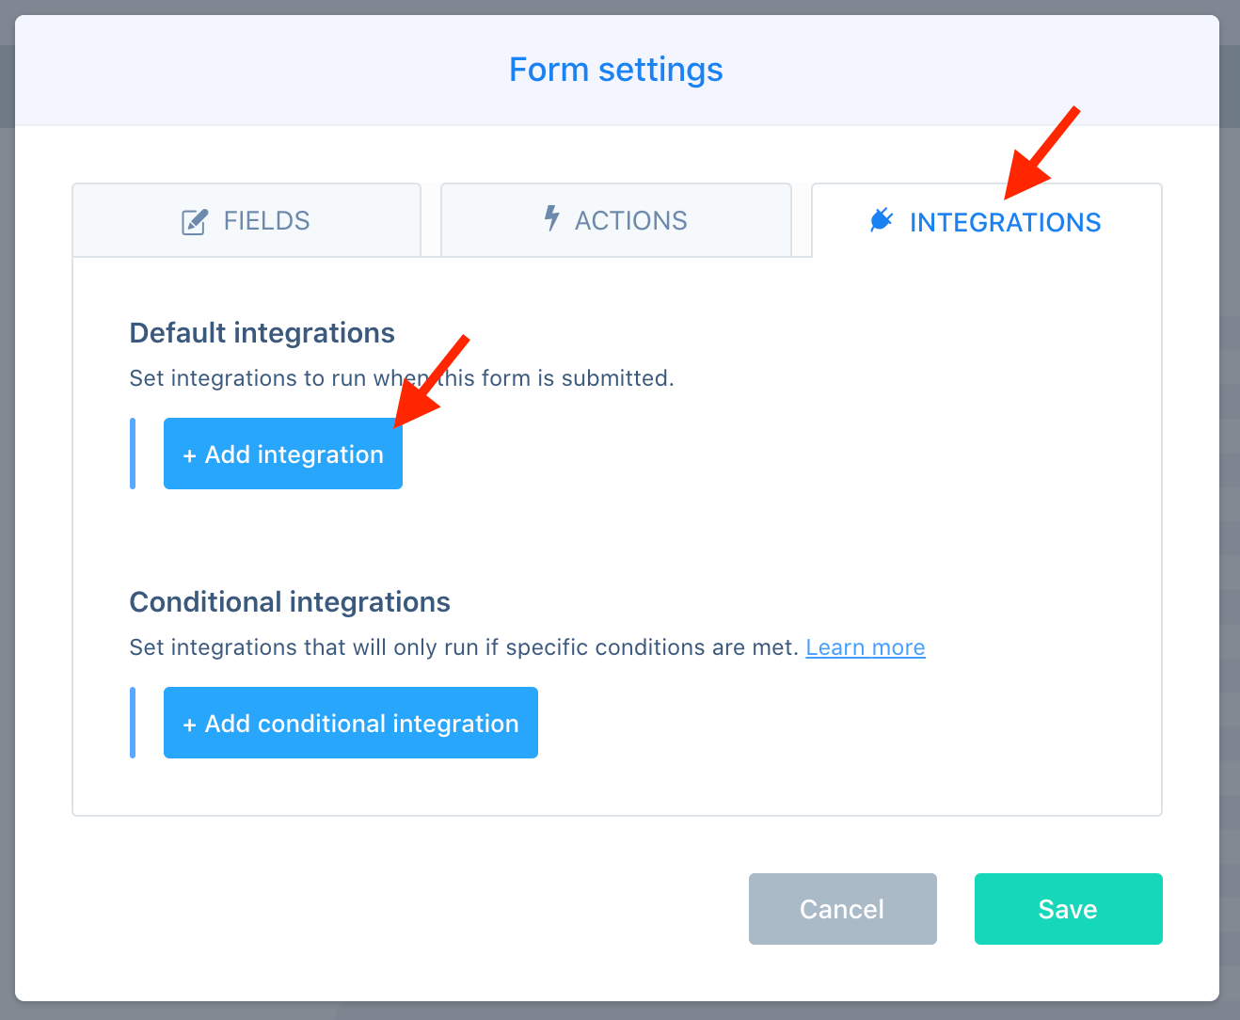Follow the Learn more link
Screen dimensions: 1240x1020
tap(866, 647)
